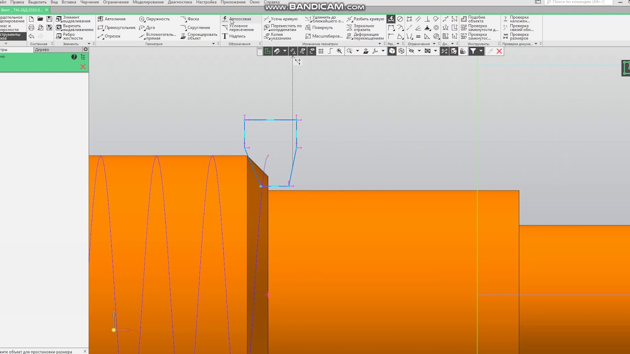This screenshot has height=354, width=630.
Task: Open the Моделирование menu
Action: (x=148, y=2)
